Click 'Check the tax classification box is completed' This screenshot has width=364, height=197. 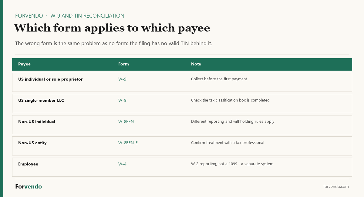[x=230, y=100]
